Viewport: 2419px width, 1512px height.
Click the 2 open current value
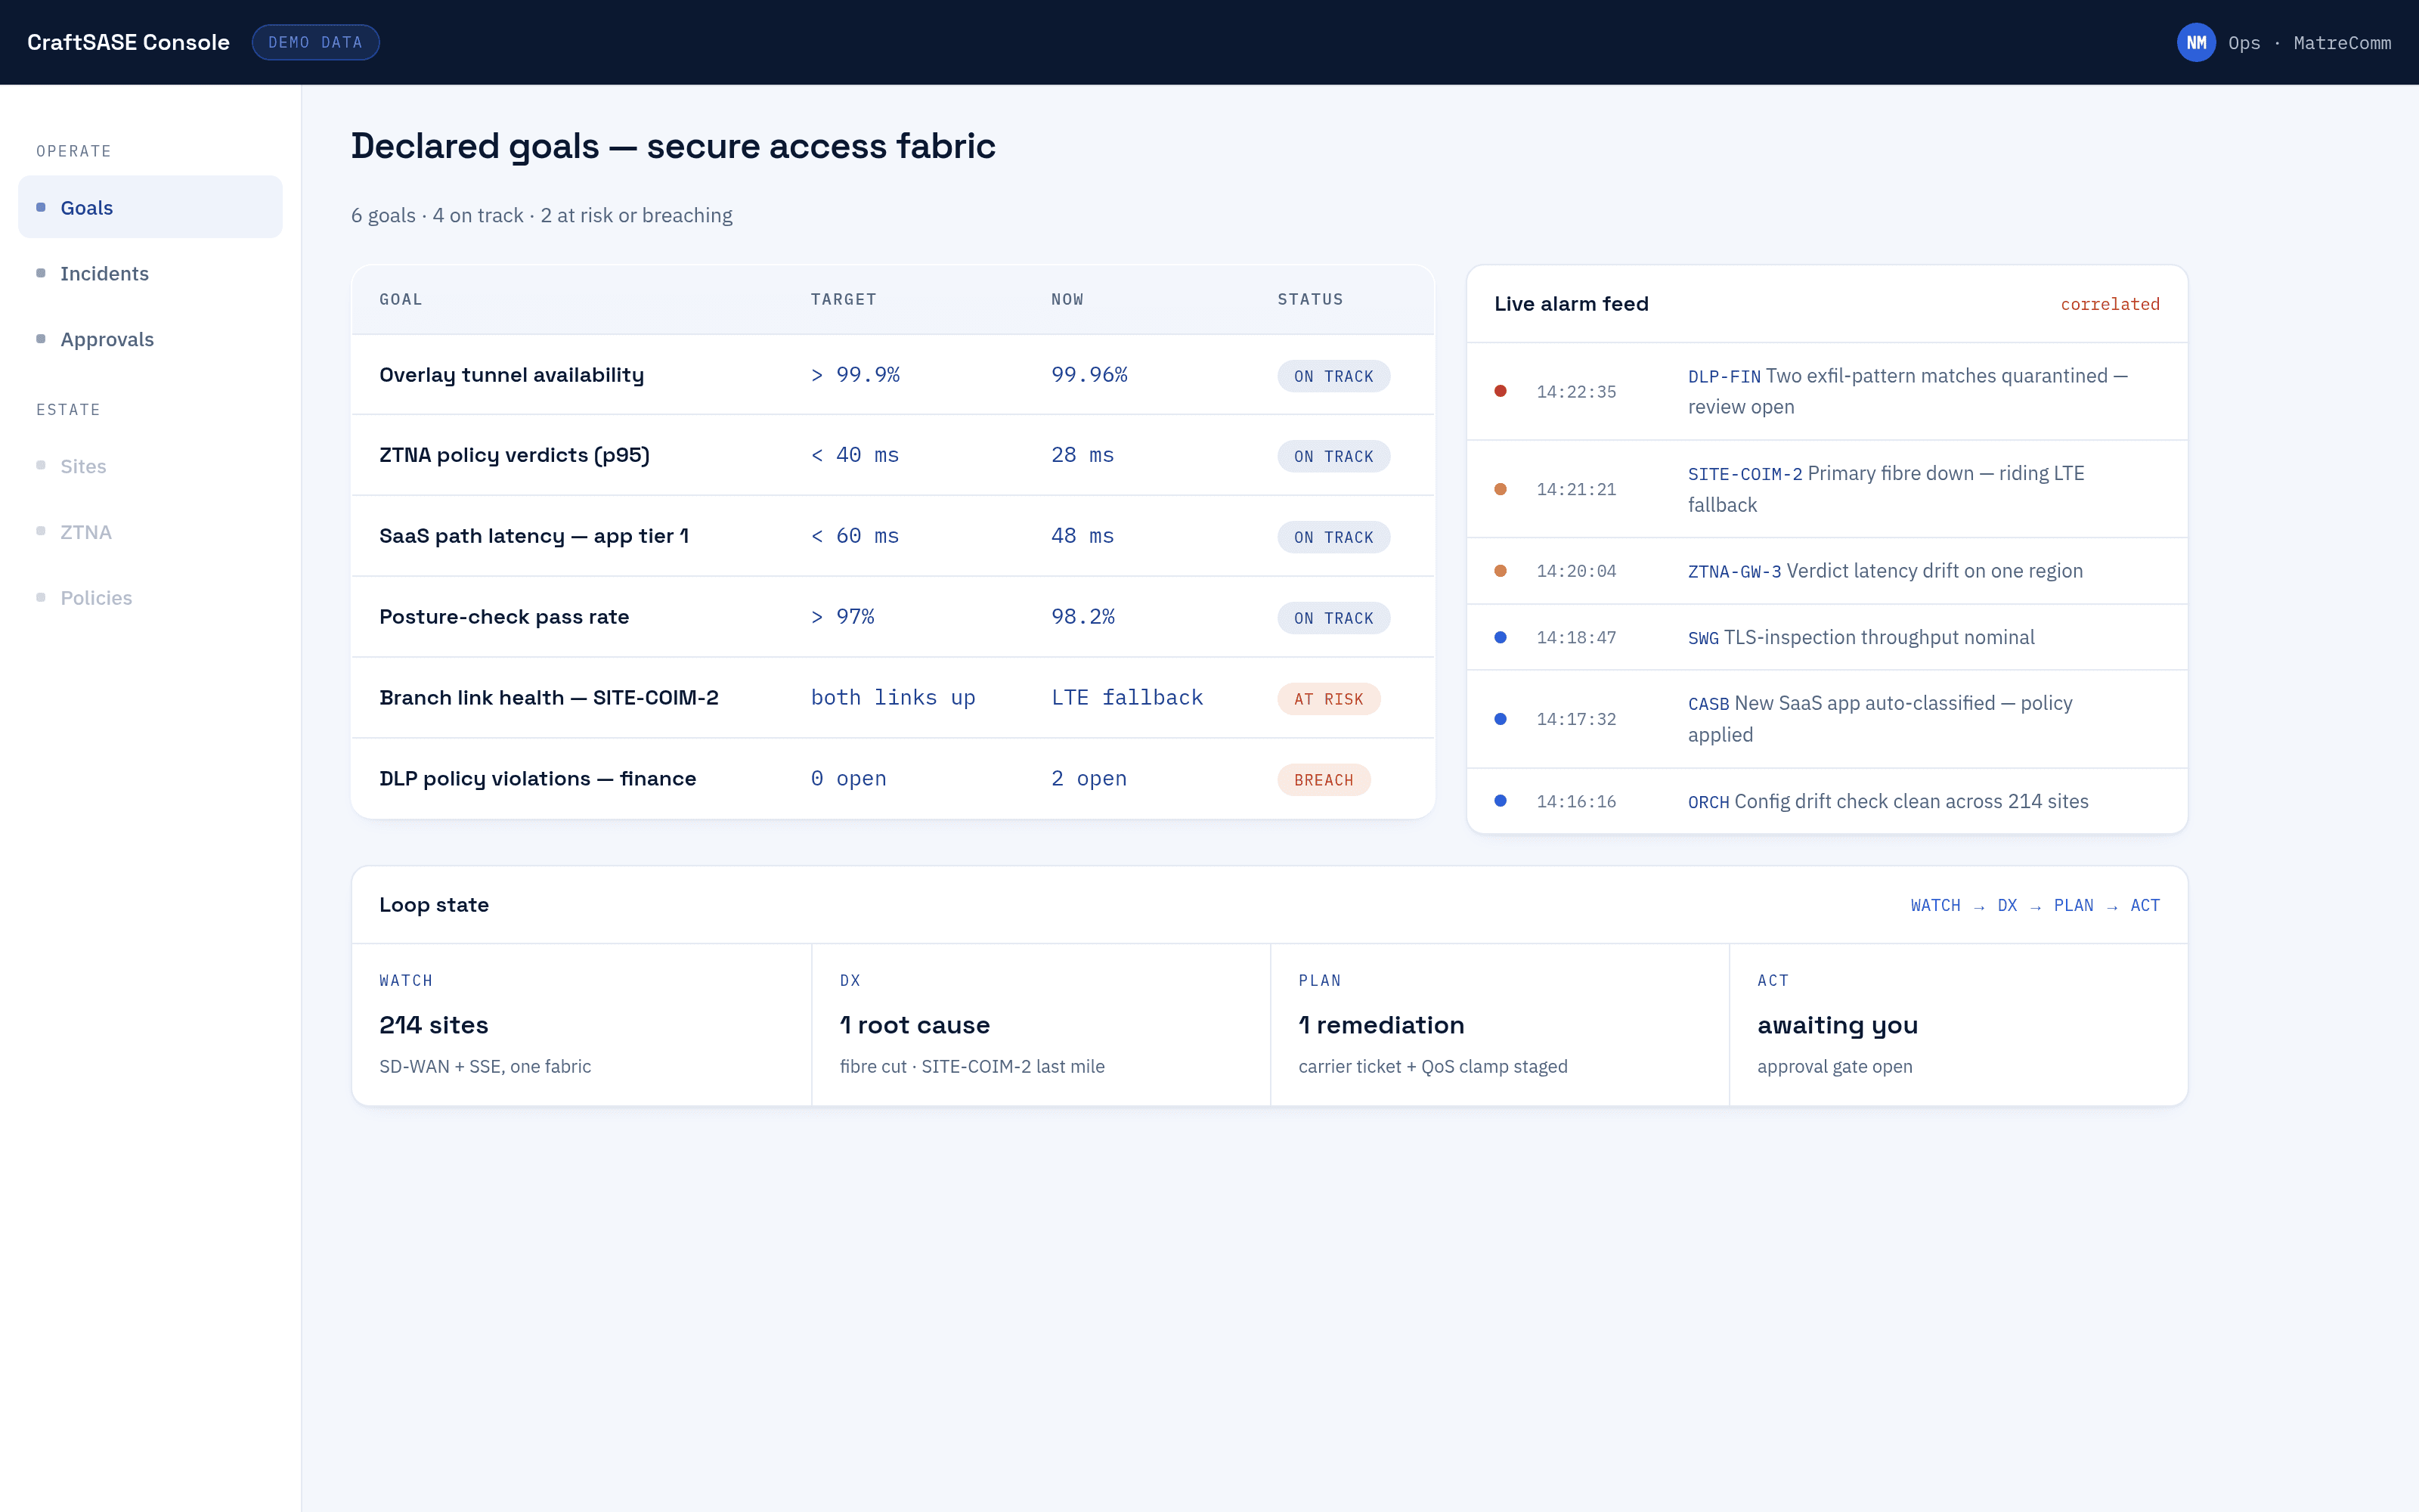point(1089,779)
